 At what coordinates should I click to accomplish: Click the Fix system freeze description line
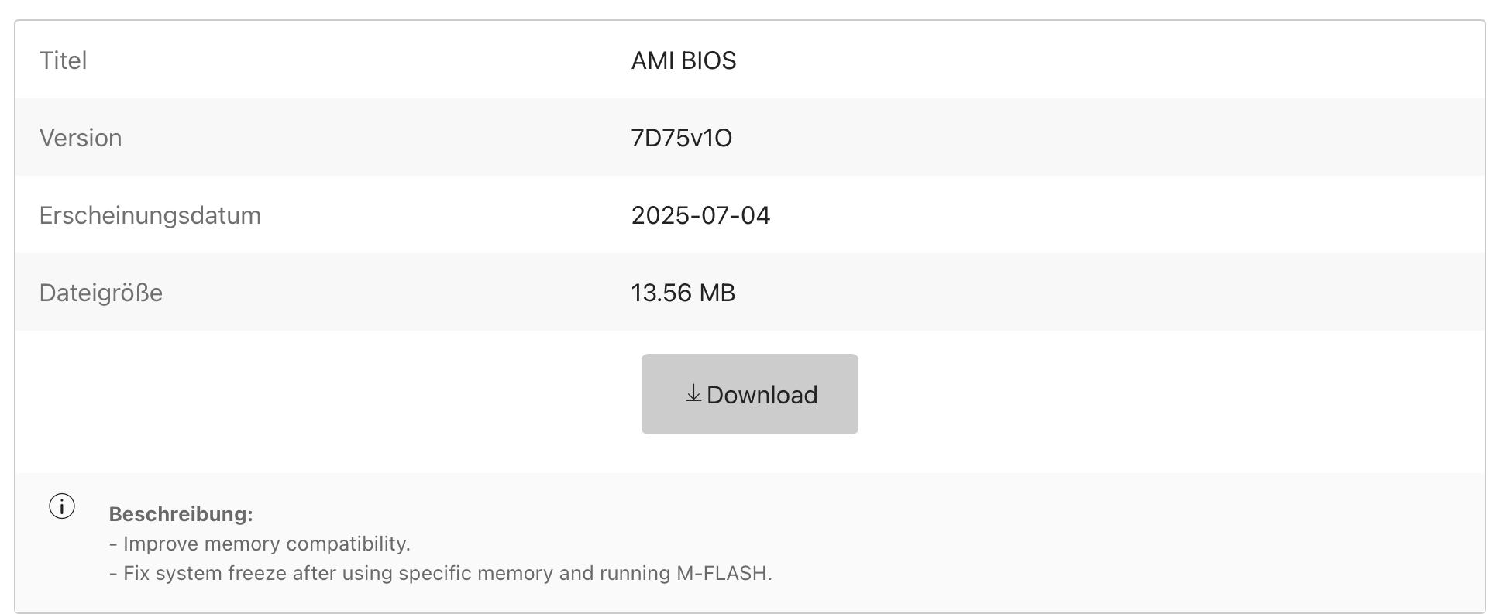[x=440, y=573]
